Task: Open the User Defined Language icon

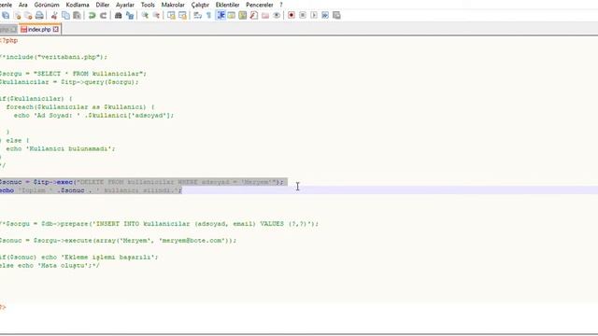Action: point(232,15)
